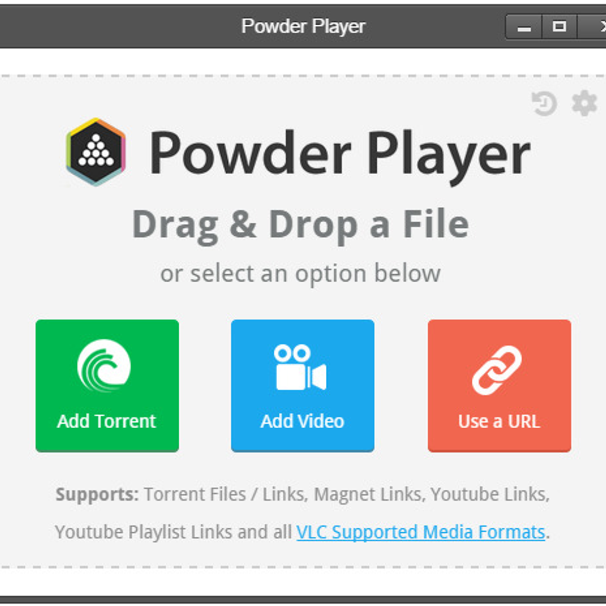606x606 pixels.
Task: Minimize the Powder Player window
Action: [x=524, y=26]
